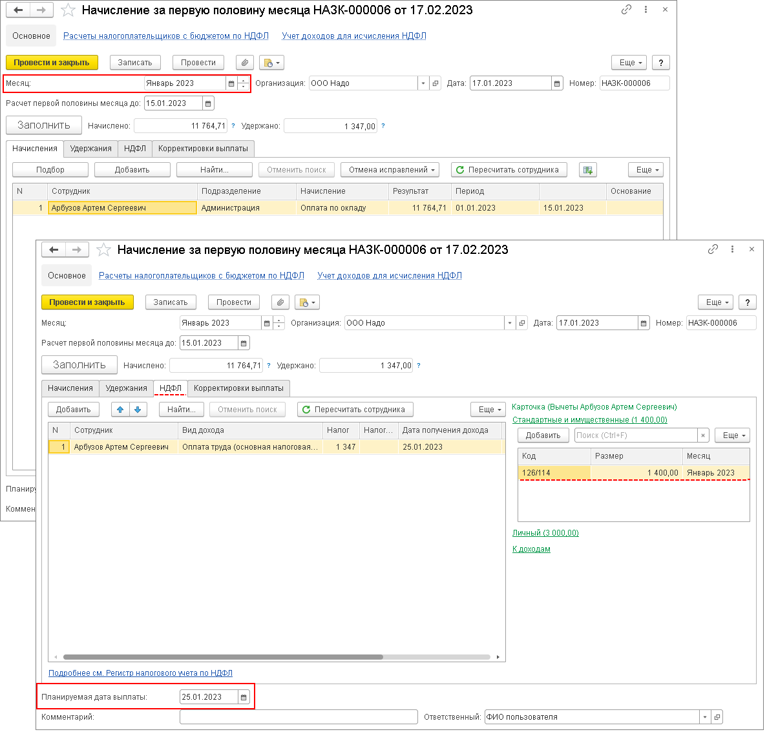Image resolution: width=767 pixels, height=732 pixels.
Task: Open Учет доходов для исчисления НДФЛ link in front window
Action: click(390, 276)
